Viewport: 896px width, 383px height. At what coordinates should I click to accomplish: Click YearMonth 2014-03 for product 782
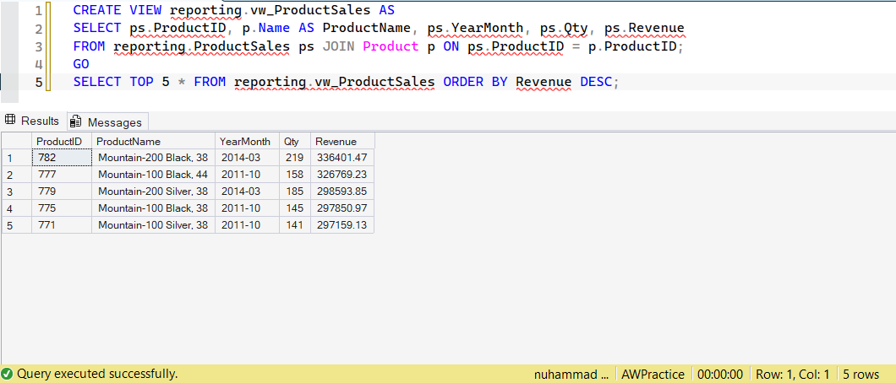coord(247,157)
